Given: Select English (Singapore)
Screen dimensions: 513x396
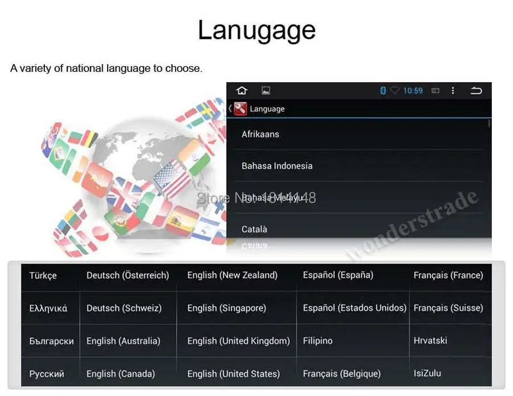Looking at the screenshot, I should coord(227,308).
